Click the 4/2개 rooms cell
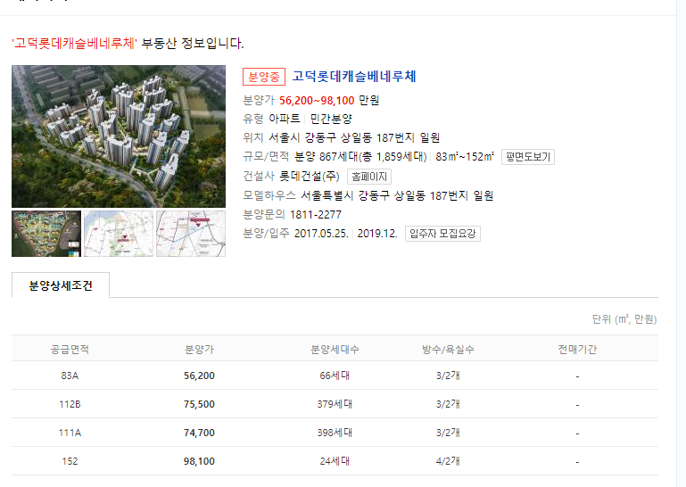This screenshot has height=487, width=686. click(448, 461)
